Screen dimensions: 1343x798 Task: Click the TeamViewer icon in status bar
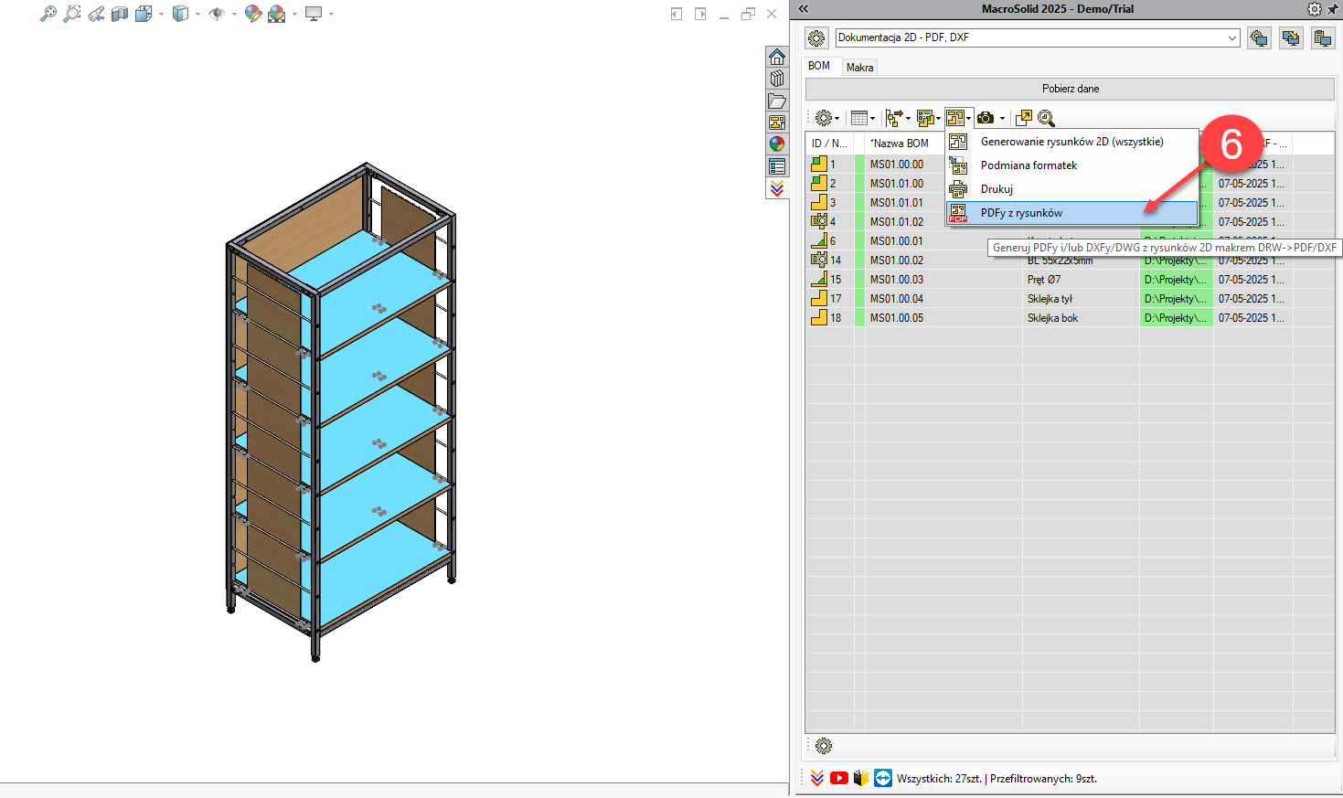882,778
